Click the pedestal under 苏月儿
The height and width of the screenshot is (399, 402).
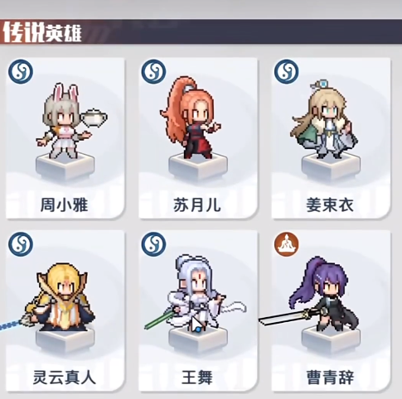198,166
